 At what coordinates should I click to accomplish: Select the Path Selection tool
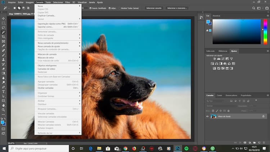coord(4,96)
